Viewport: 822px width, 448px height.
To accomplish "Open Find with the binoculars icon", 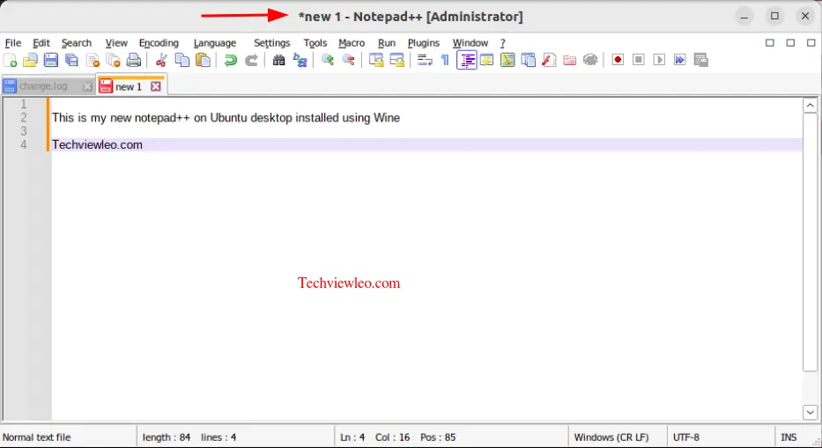I will point(279,60).
